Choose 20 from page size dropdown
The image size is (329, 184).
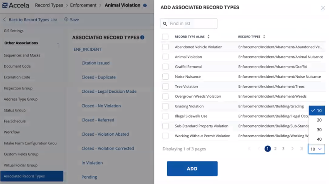[x=319, y=120]
